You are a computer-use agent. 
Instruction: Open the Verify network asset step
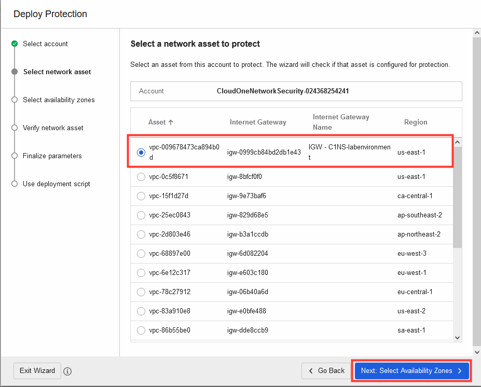(53, 128)
